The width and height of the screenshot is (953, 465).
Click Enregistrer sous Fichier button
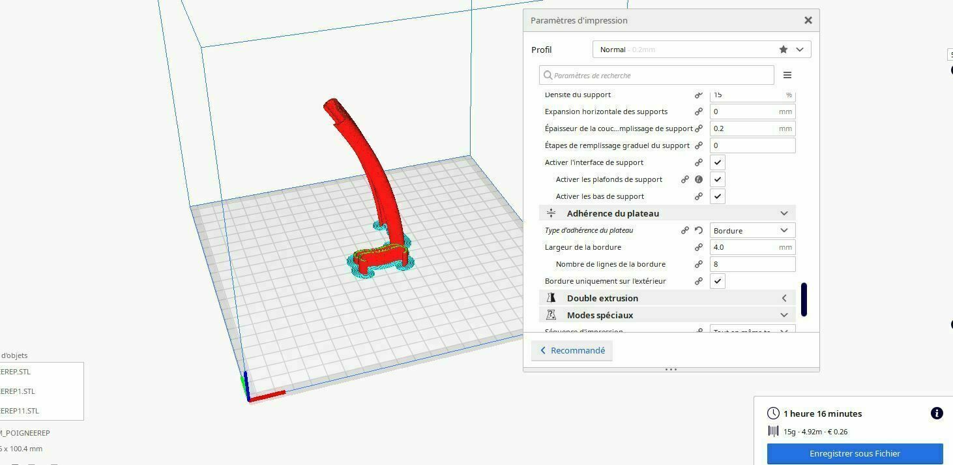coord(855,453)
